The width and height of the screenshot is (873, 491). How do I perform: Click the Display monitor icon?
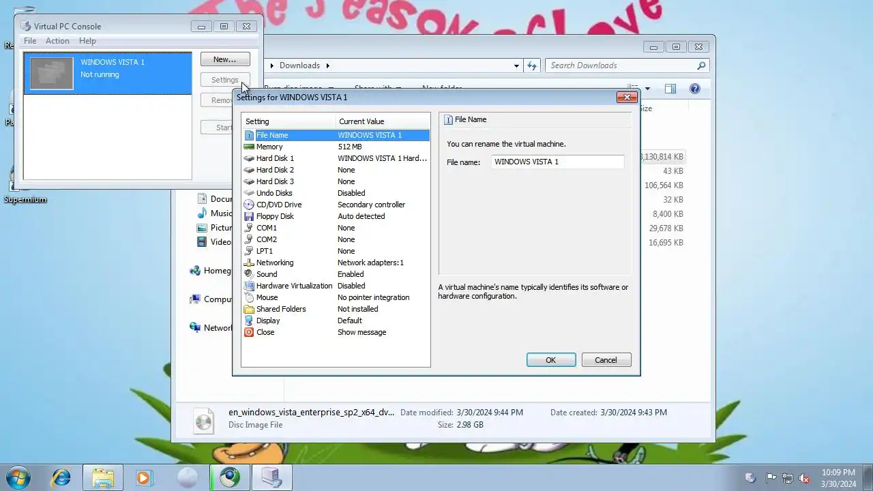click(x=249, y=321)
